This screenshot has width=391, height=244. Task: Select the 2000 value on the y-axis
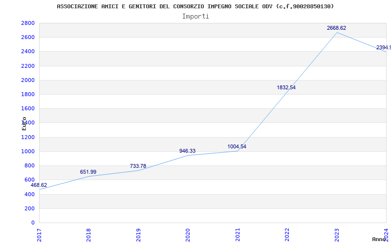(x=28, y=81)
